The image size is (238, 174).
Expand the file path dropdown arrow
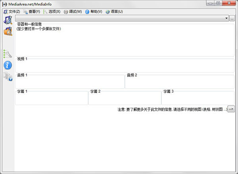coord(226,18)
